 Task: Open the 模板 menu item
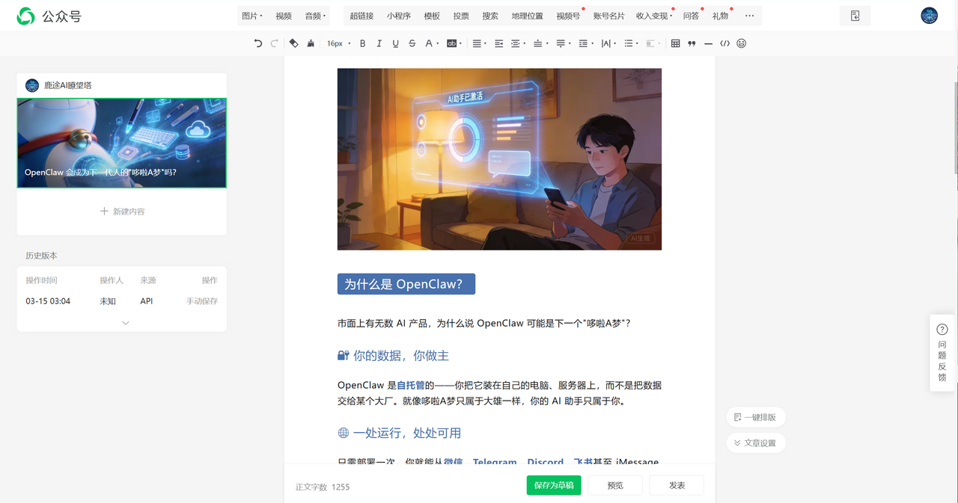[432, 16]
